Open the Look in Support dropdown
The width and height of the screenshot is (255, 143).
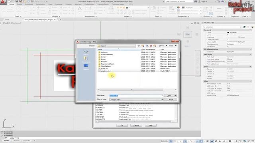click(116, 46)
